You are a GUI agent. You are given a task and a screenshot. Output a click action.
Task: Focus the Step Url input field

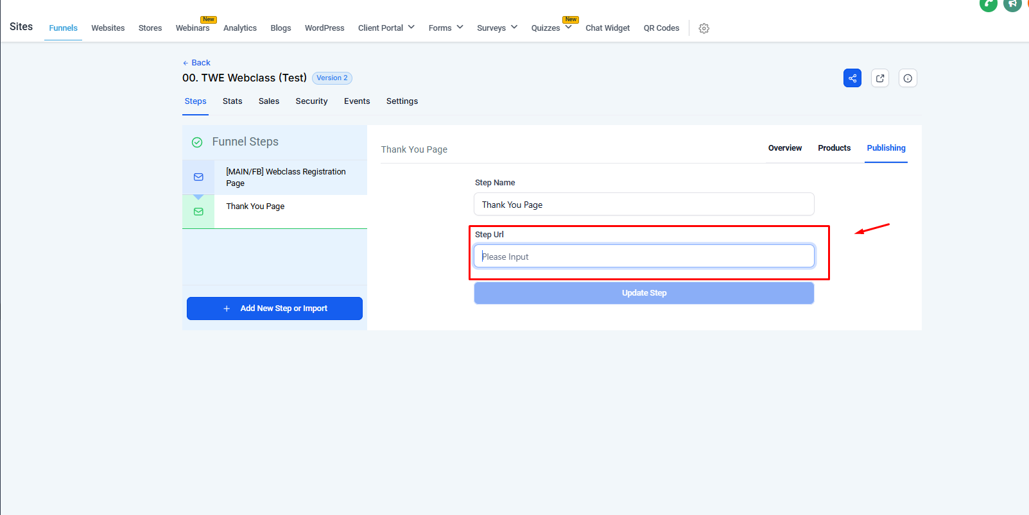click(644, 257)
